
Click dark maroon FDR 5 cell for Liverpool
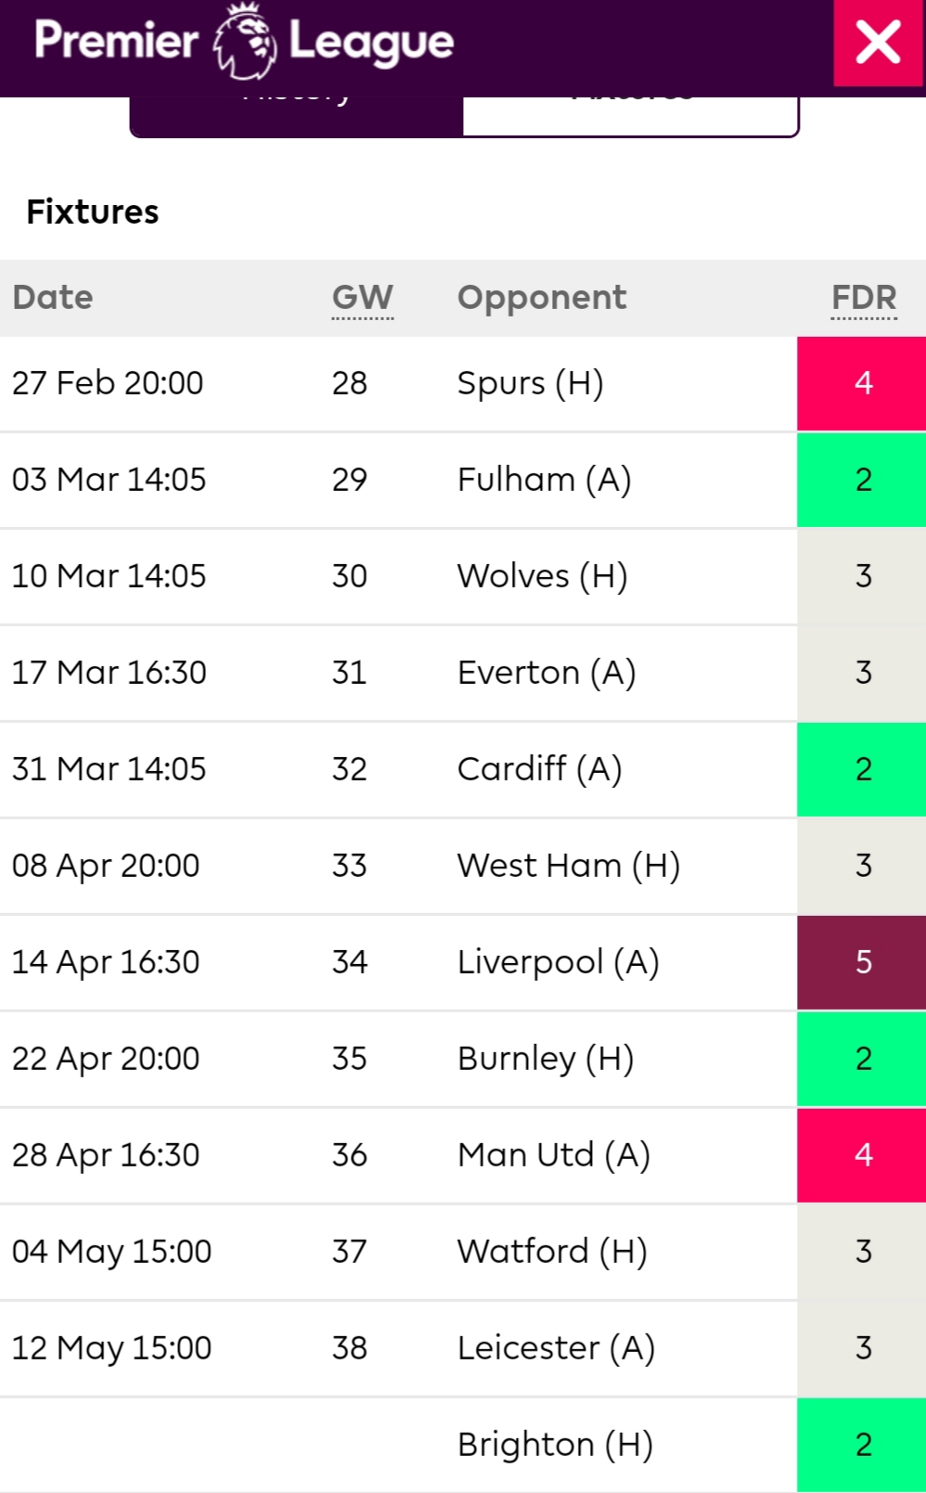click(862, 962)
